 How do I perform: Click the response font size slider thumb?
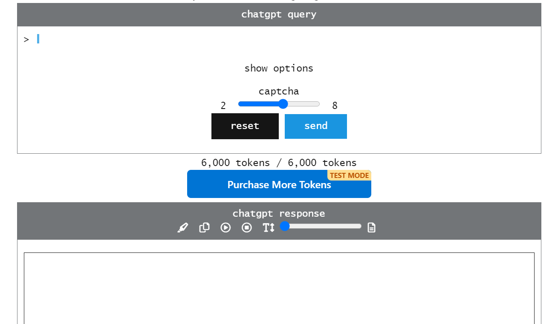click(285, 226)
